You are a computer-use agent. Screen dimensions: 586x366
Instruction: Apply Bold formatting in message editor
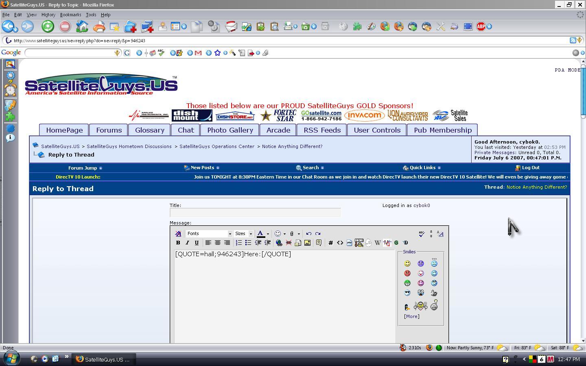[x=178, y=243]
